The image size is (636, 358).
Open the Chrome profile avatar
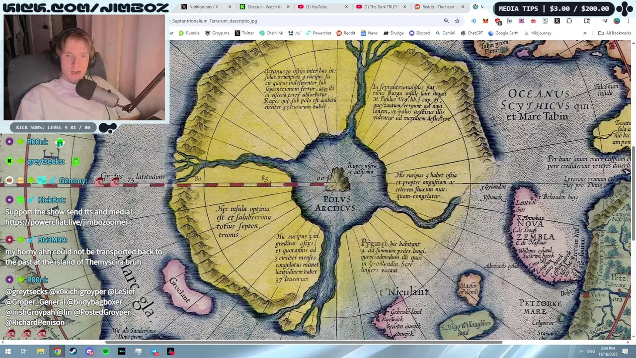(x=617, y=21)
